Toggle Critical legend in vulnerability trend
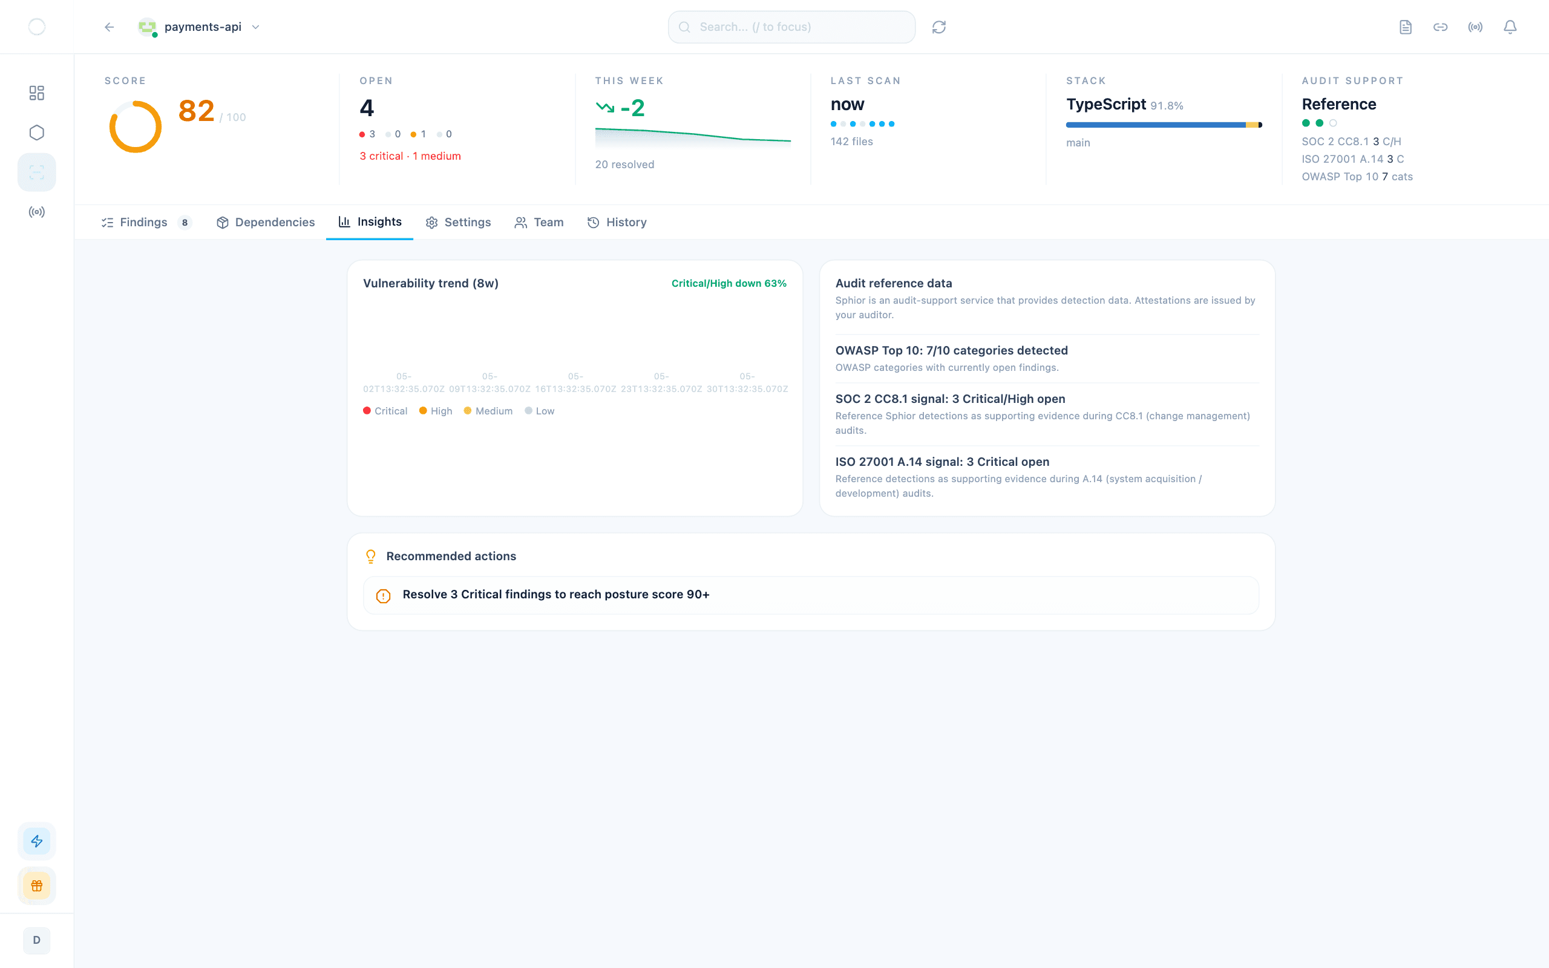1549x968 pixels. tap(385, 411)
